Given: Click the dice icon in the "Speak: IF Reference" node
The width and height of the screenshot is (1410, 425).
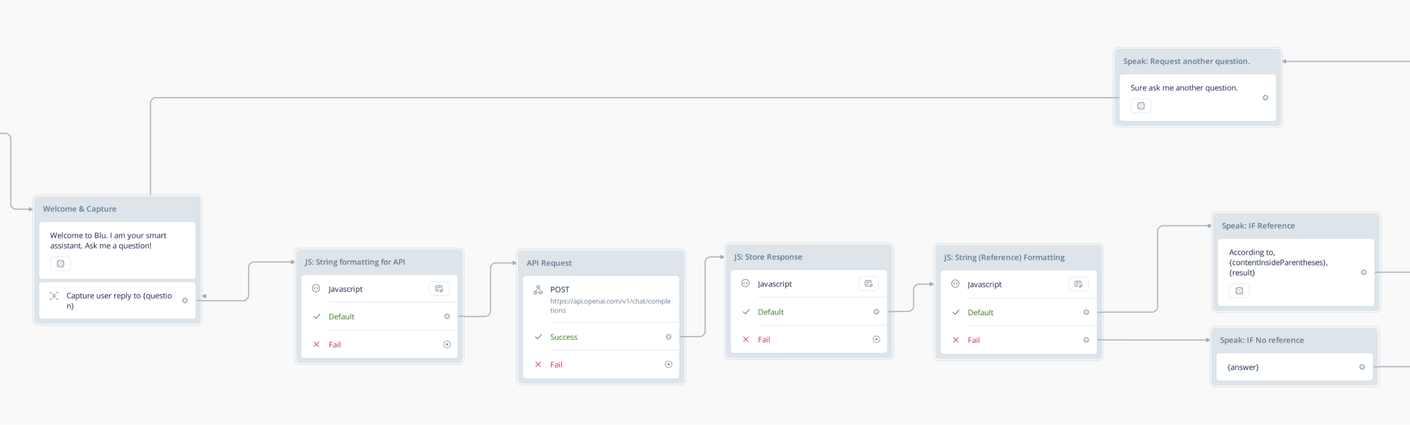Looking at the screenshot, I should pyautogui.click(x=1239, y=290).
